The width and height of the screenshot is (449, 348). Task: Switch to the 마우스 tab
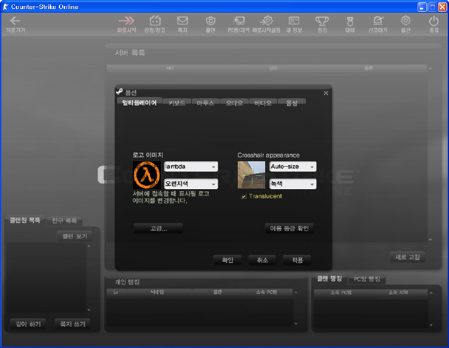pyautogui.click(x=206, y=103)
